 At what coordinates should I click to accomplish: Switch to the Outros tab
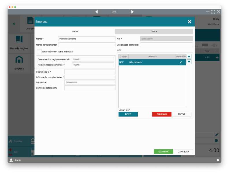(154, 31)
